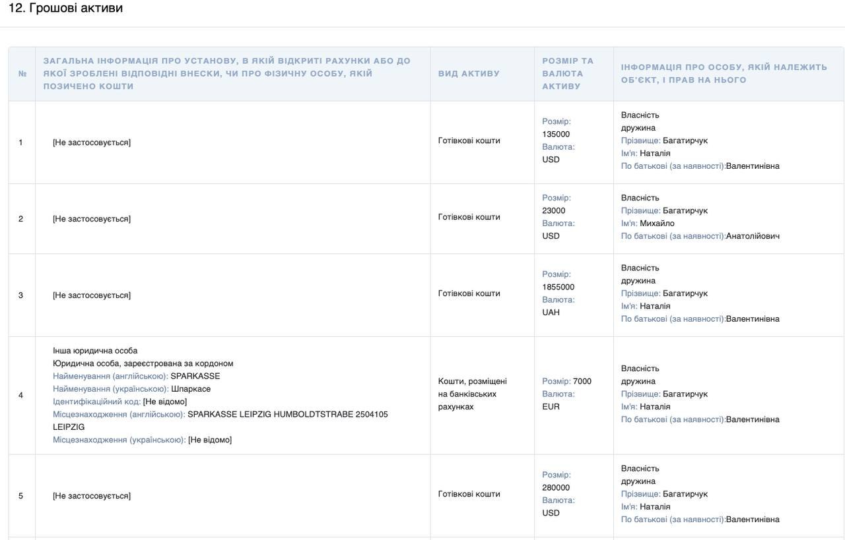The image size is (845, 540).
Task: Click the amount value "7000"
Action: coord(582,382)
